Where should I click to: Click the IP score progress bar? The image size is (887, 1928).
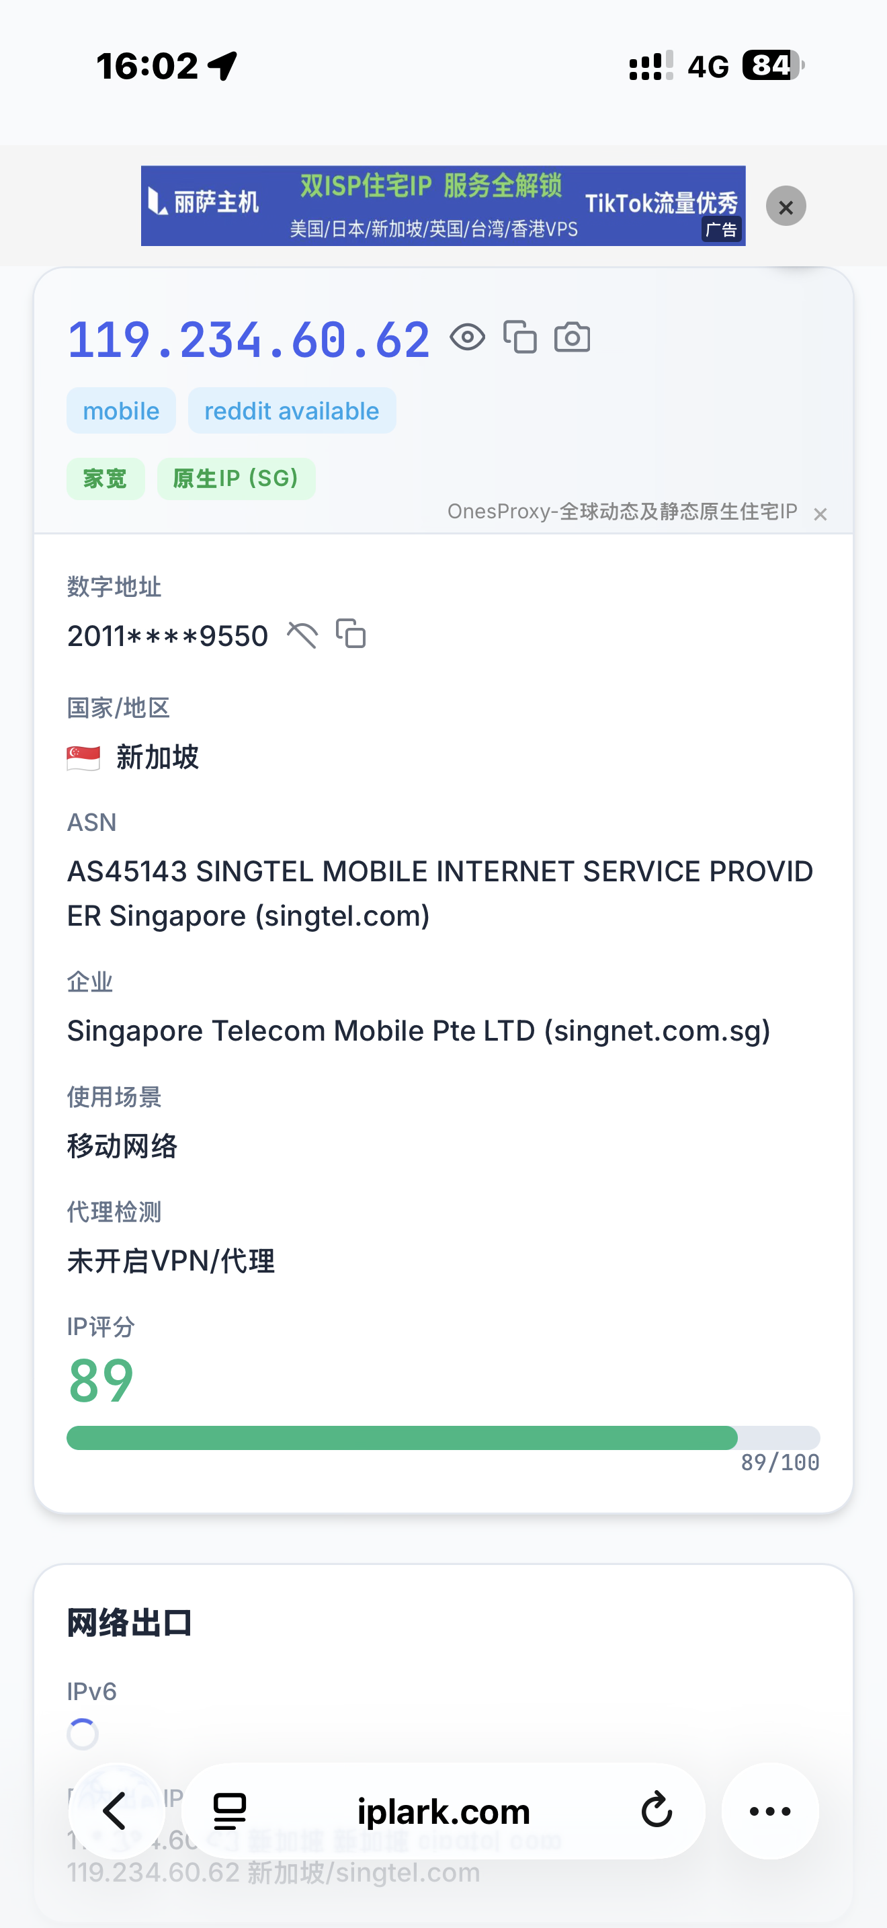pyautogui.click(x=443, y=1438)
